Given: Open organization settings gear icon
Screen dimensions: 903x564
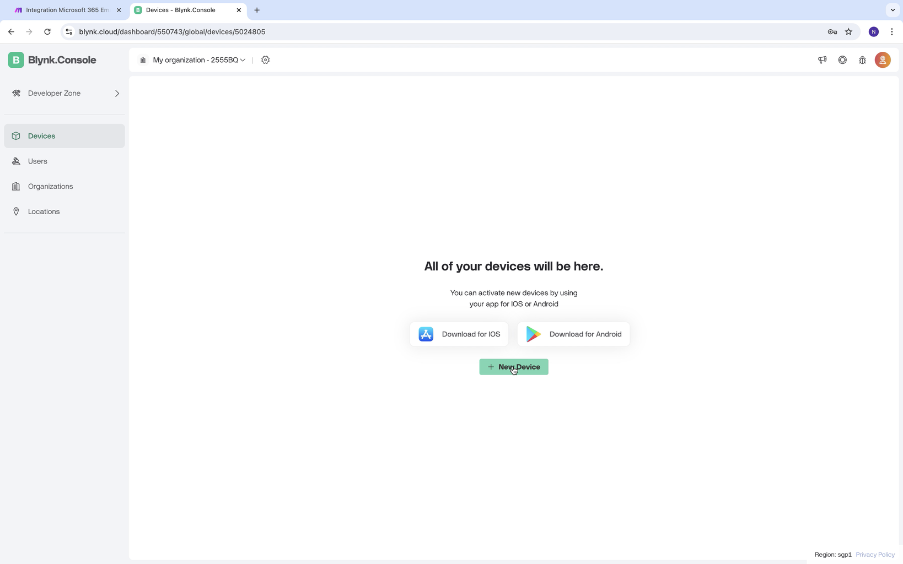Looking at the screenshot, I should [266, 60].
